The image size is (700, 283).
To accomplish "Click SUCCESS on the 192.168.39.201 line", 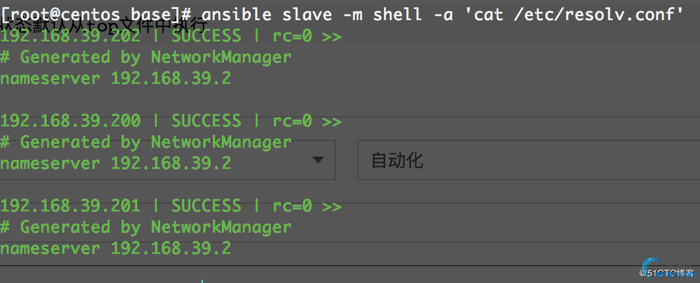I will [206, 206].
